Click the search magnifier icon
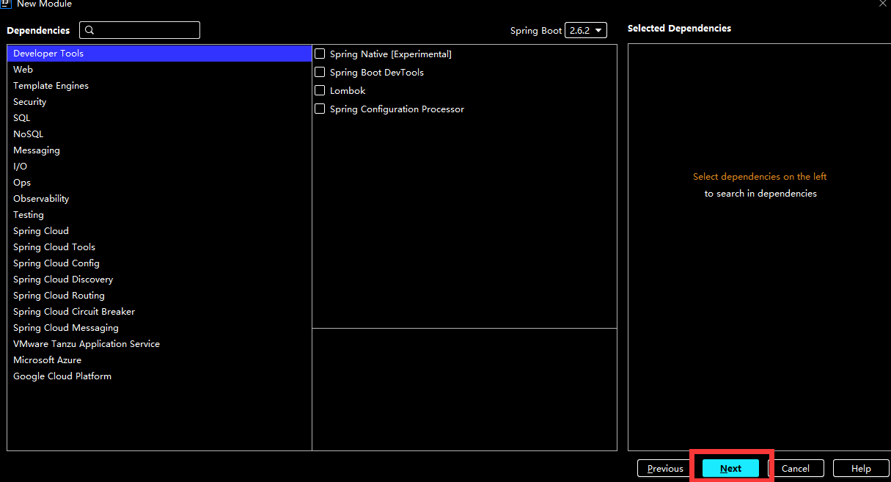The width and height of the screenshot is (891, 482). (89, 30)
